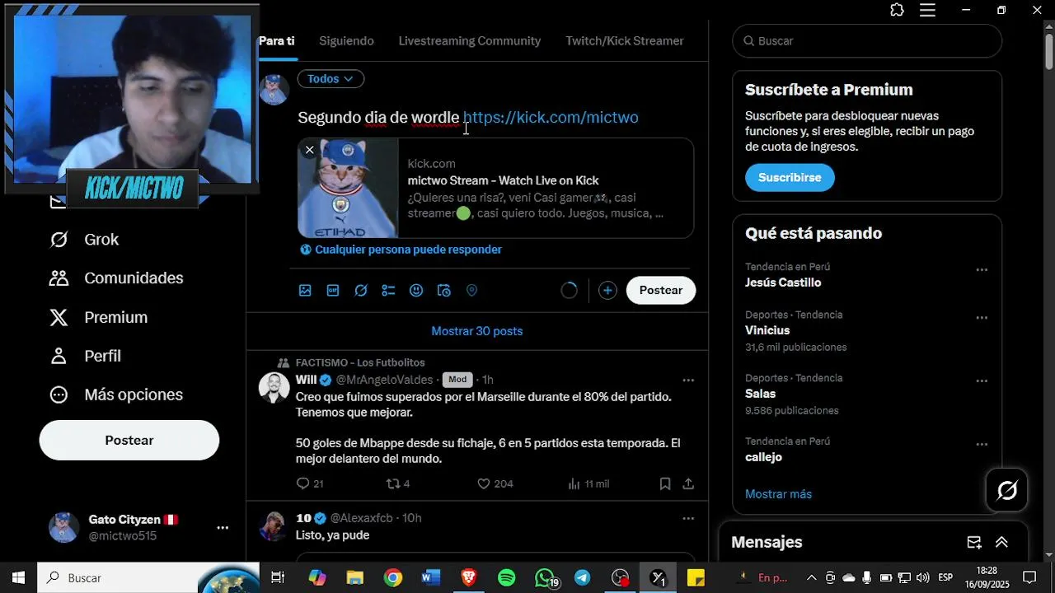The height and width of the screenshot is (593, 1055).
Task: Open the browser menu icon
Action: (927, 10)
